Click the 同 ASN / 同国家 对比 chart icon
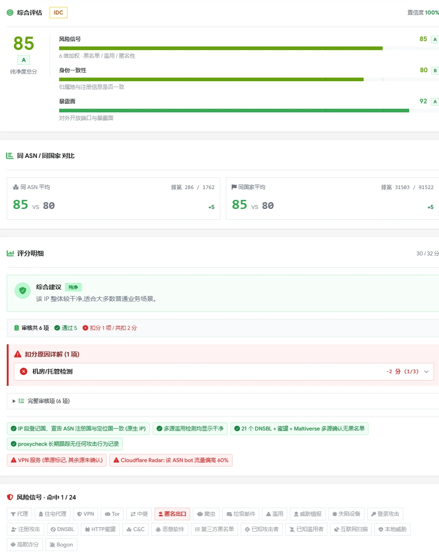 [9, 156]
